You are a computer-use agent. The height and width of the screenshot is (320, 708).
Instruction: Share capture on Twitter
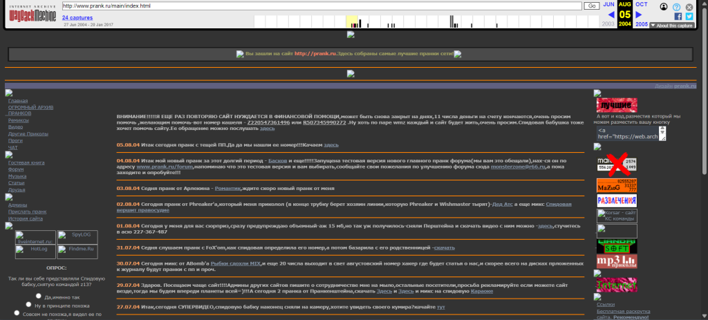689,15
